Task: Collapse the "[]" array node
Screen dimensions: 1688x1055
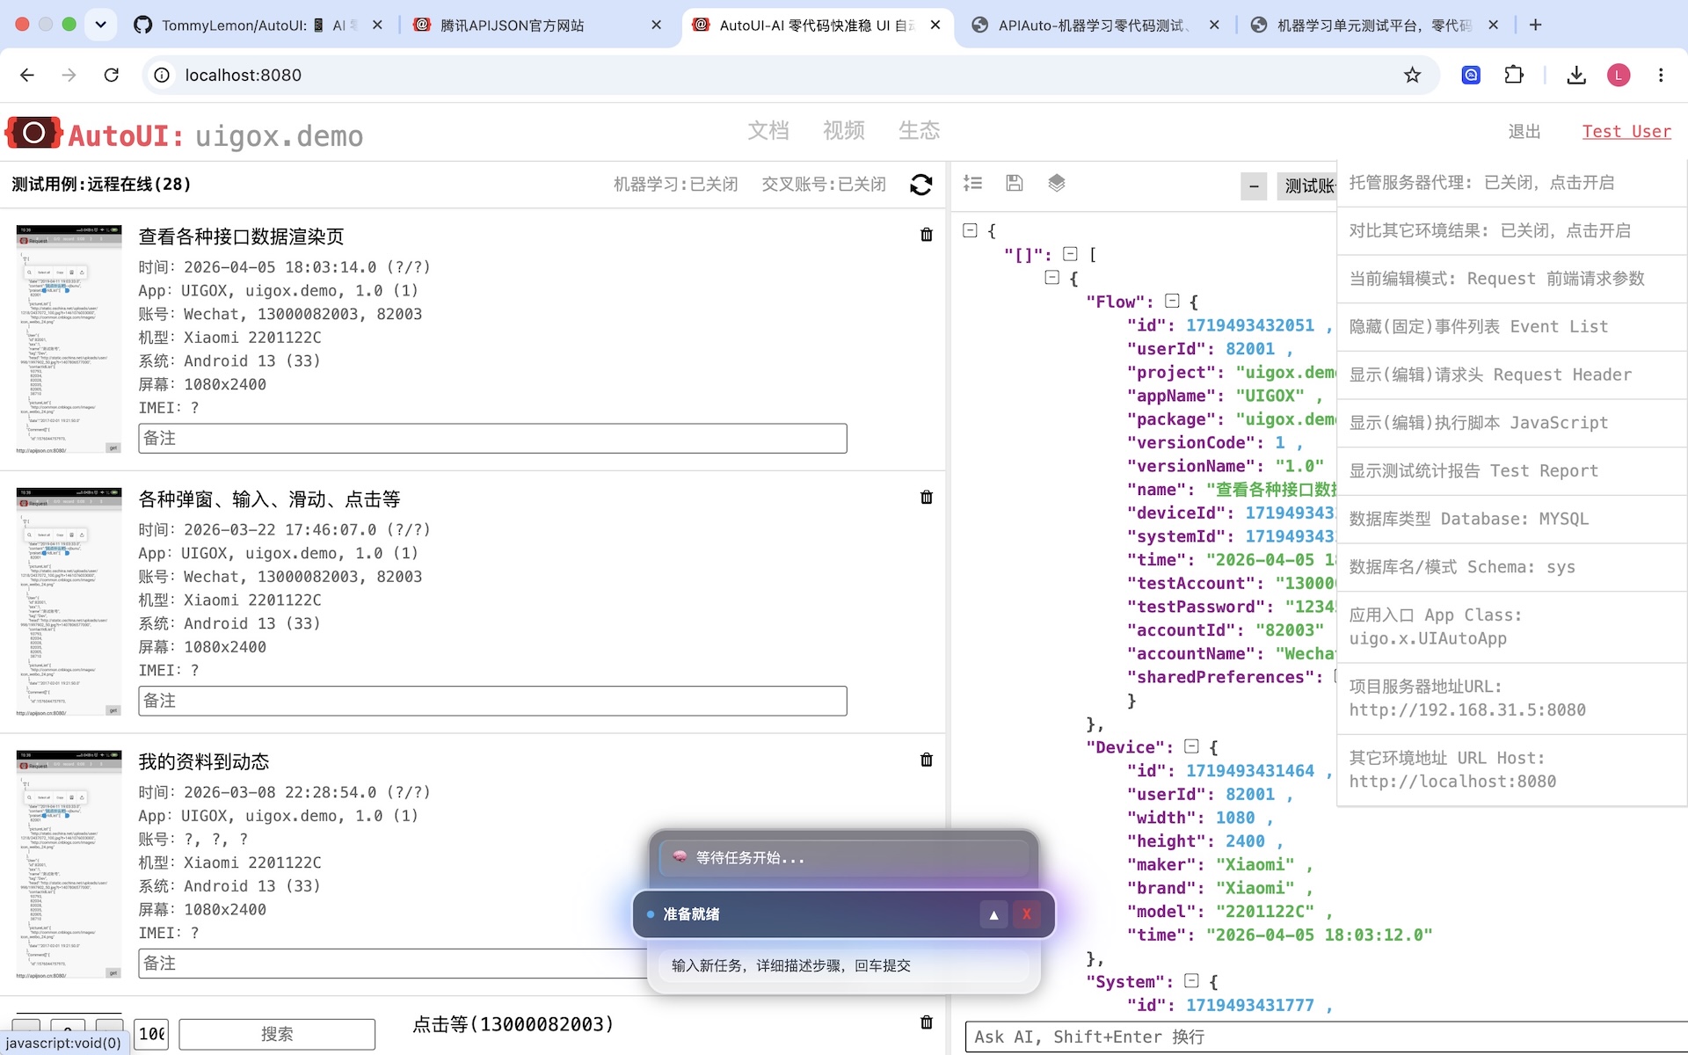Action: [1070, 254]
